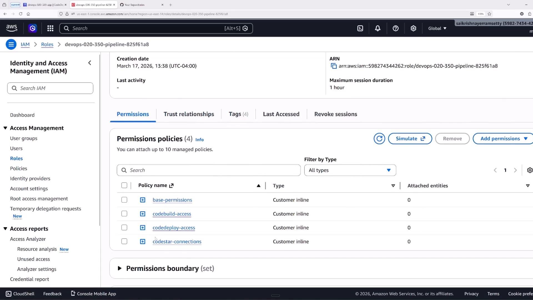Open the help question mark icon
533x300 pixels.
(396, 28)
